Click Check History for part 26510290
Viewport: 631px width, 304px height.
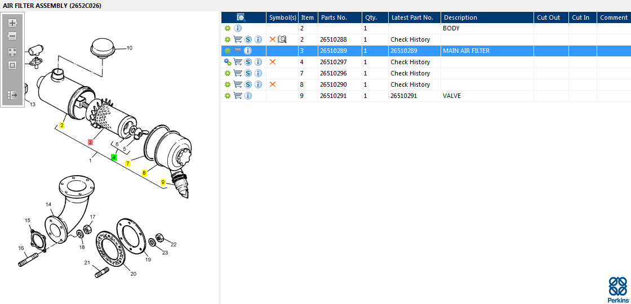[410, 84]
